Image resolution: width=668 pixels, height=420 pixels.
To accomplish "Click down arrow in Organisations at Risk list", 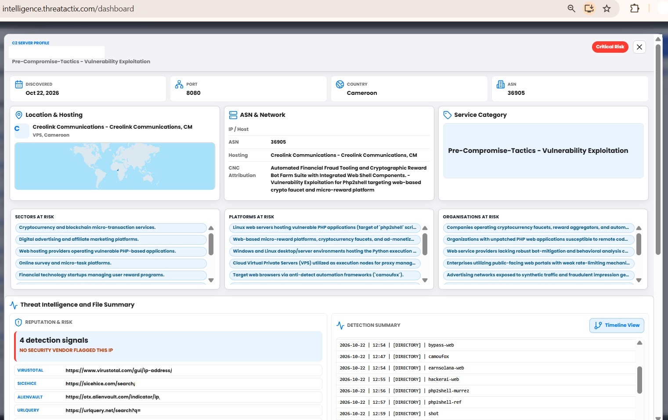I will click(x=639, y=280).
